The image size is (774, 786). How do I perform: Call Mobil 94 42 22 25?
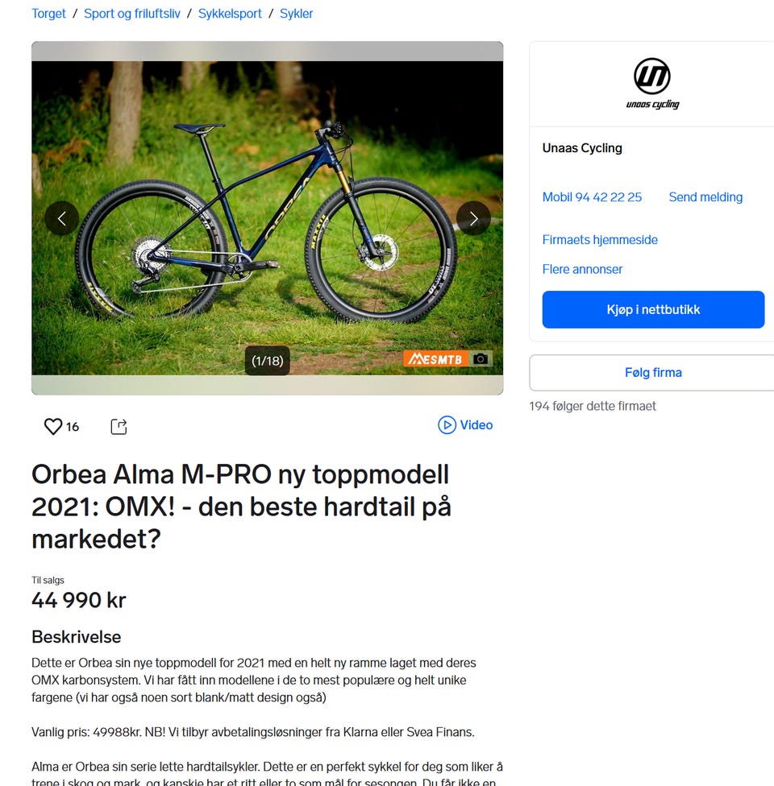pos(592,197)
